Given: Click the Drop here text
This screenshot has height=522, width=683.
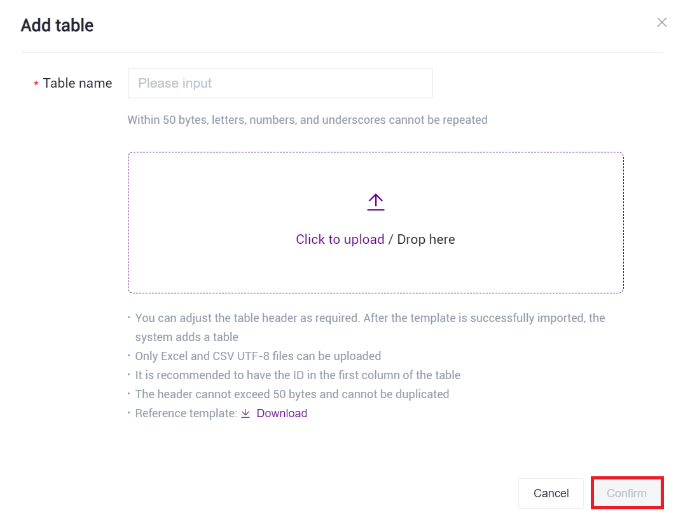Looking at the screenshot, I should point(426,239).
